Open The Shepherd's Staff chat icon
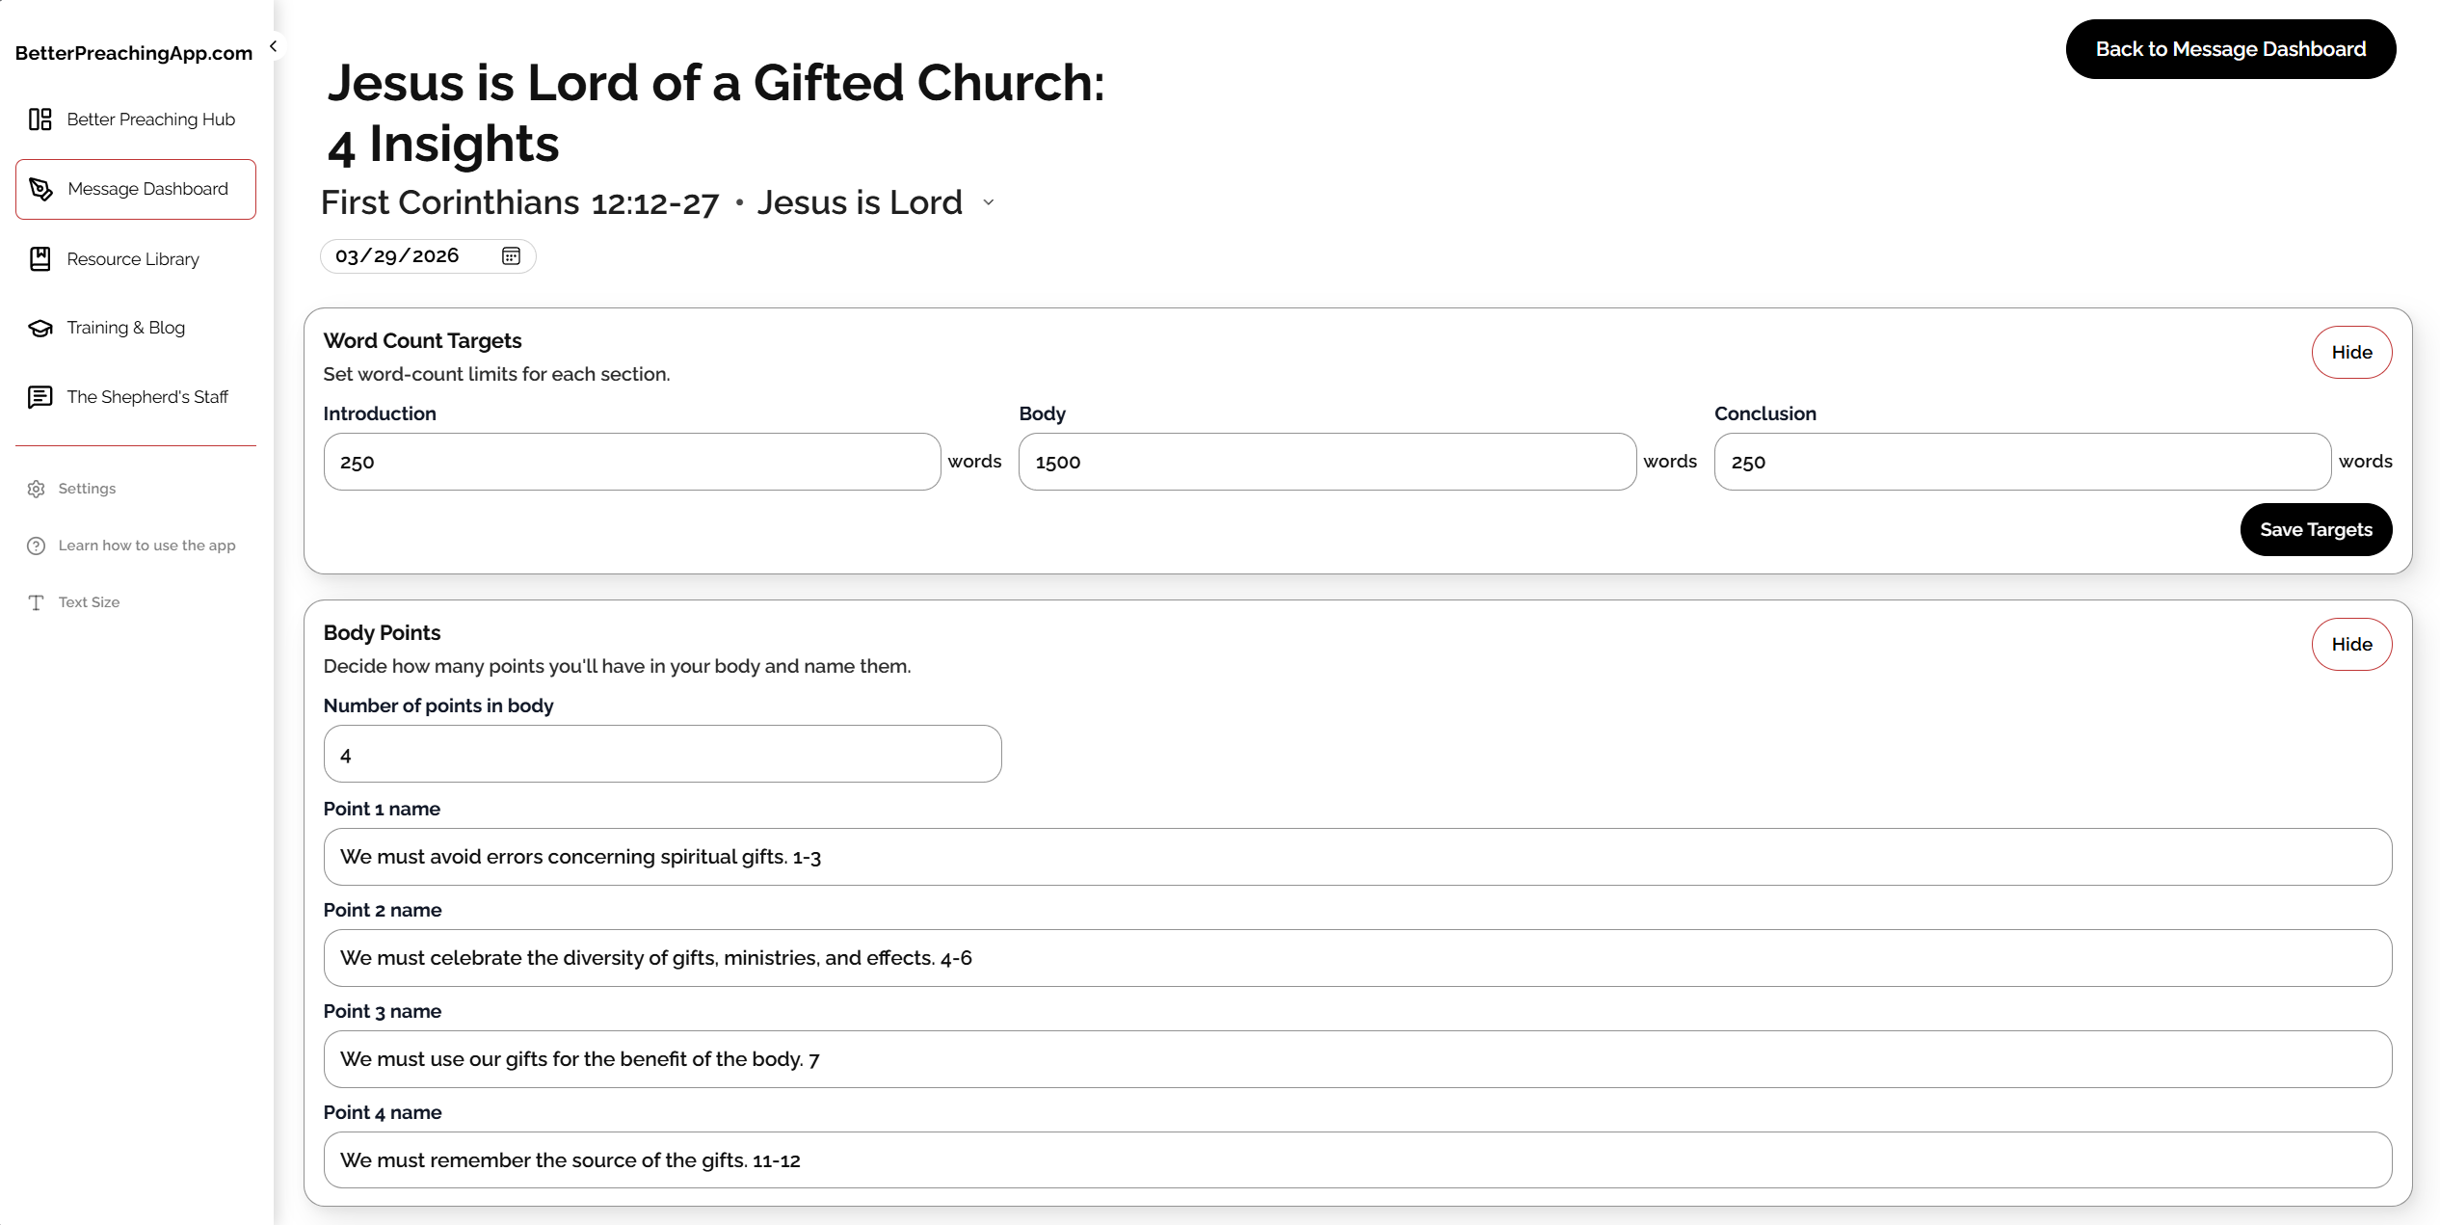Image resolution: width=2440 pixels, height=1225 pixels. point(39,397)
